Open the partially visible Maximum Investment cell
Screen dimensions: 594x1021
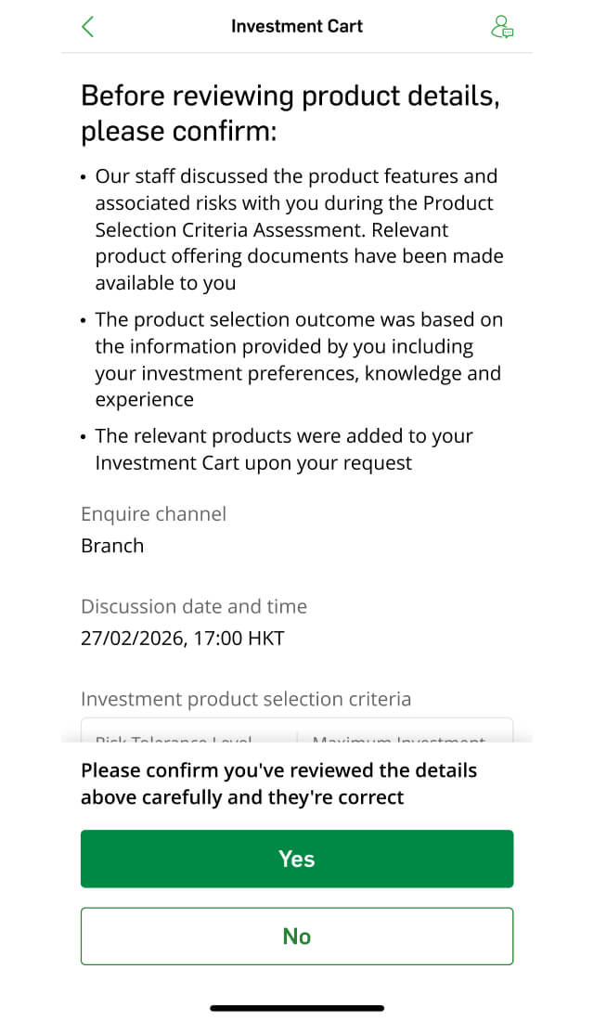405,730
